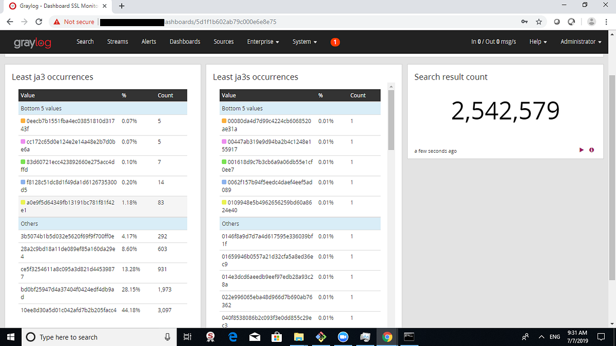
Task: Click the pink swatch for cc172c65d0e124e2
Action: tap(23, 141)
